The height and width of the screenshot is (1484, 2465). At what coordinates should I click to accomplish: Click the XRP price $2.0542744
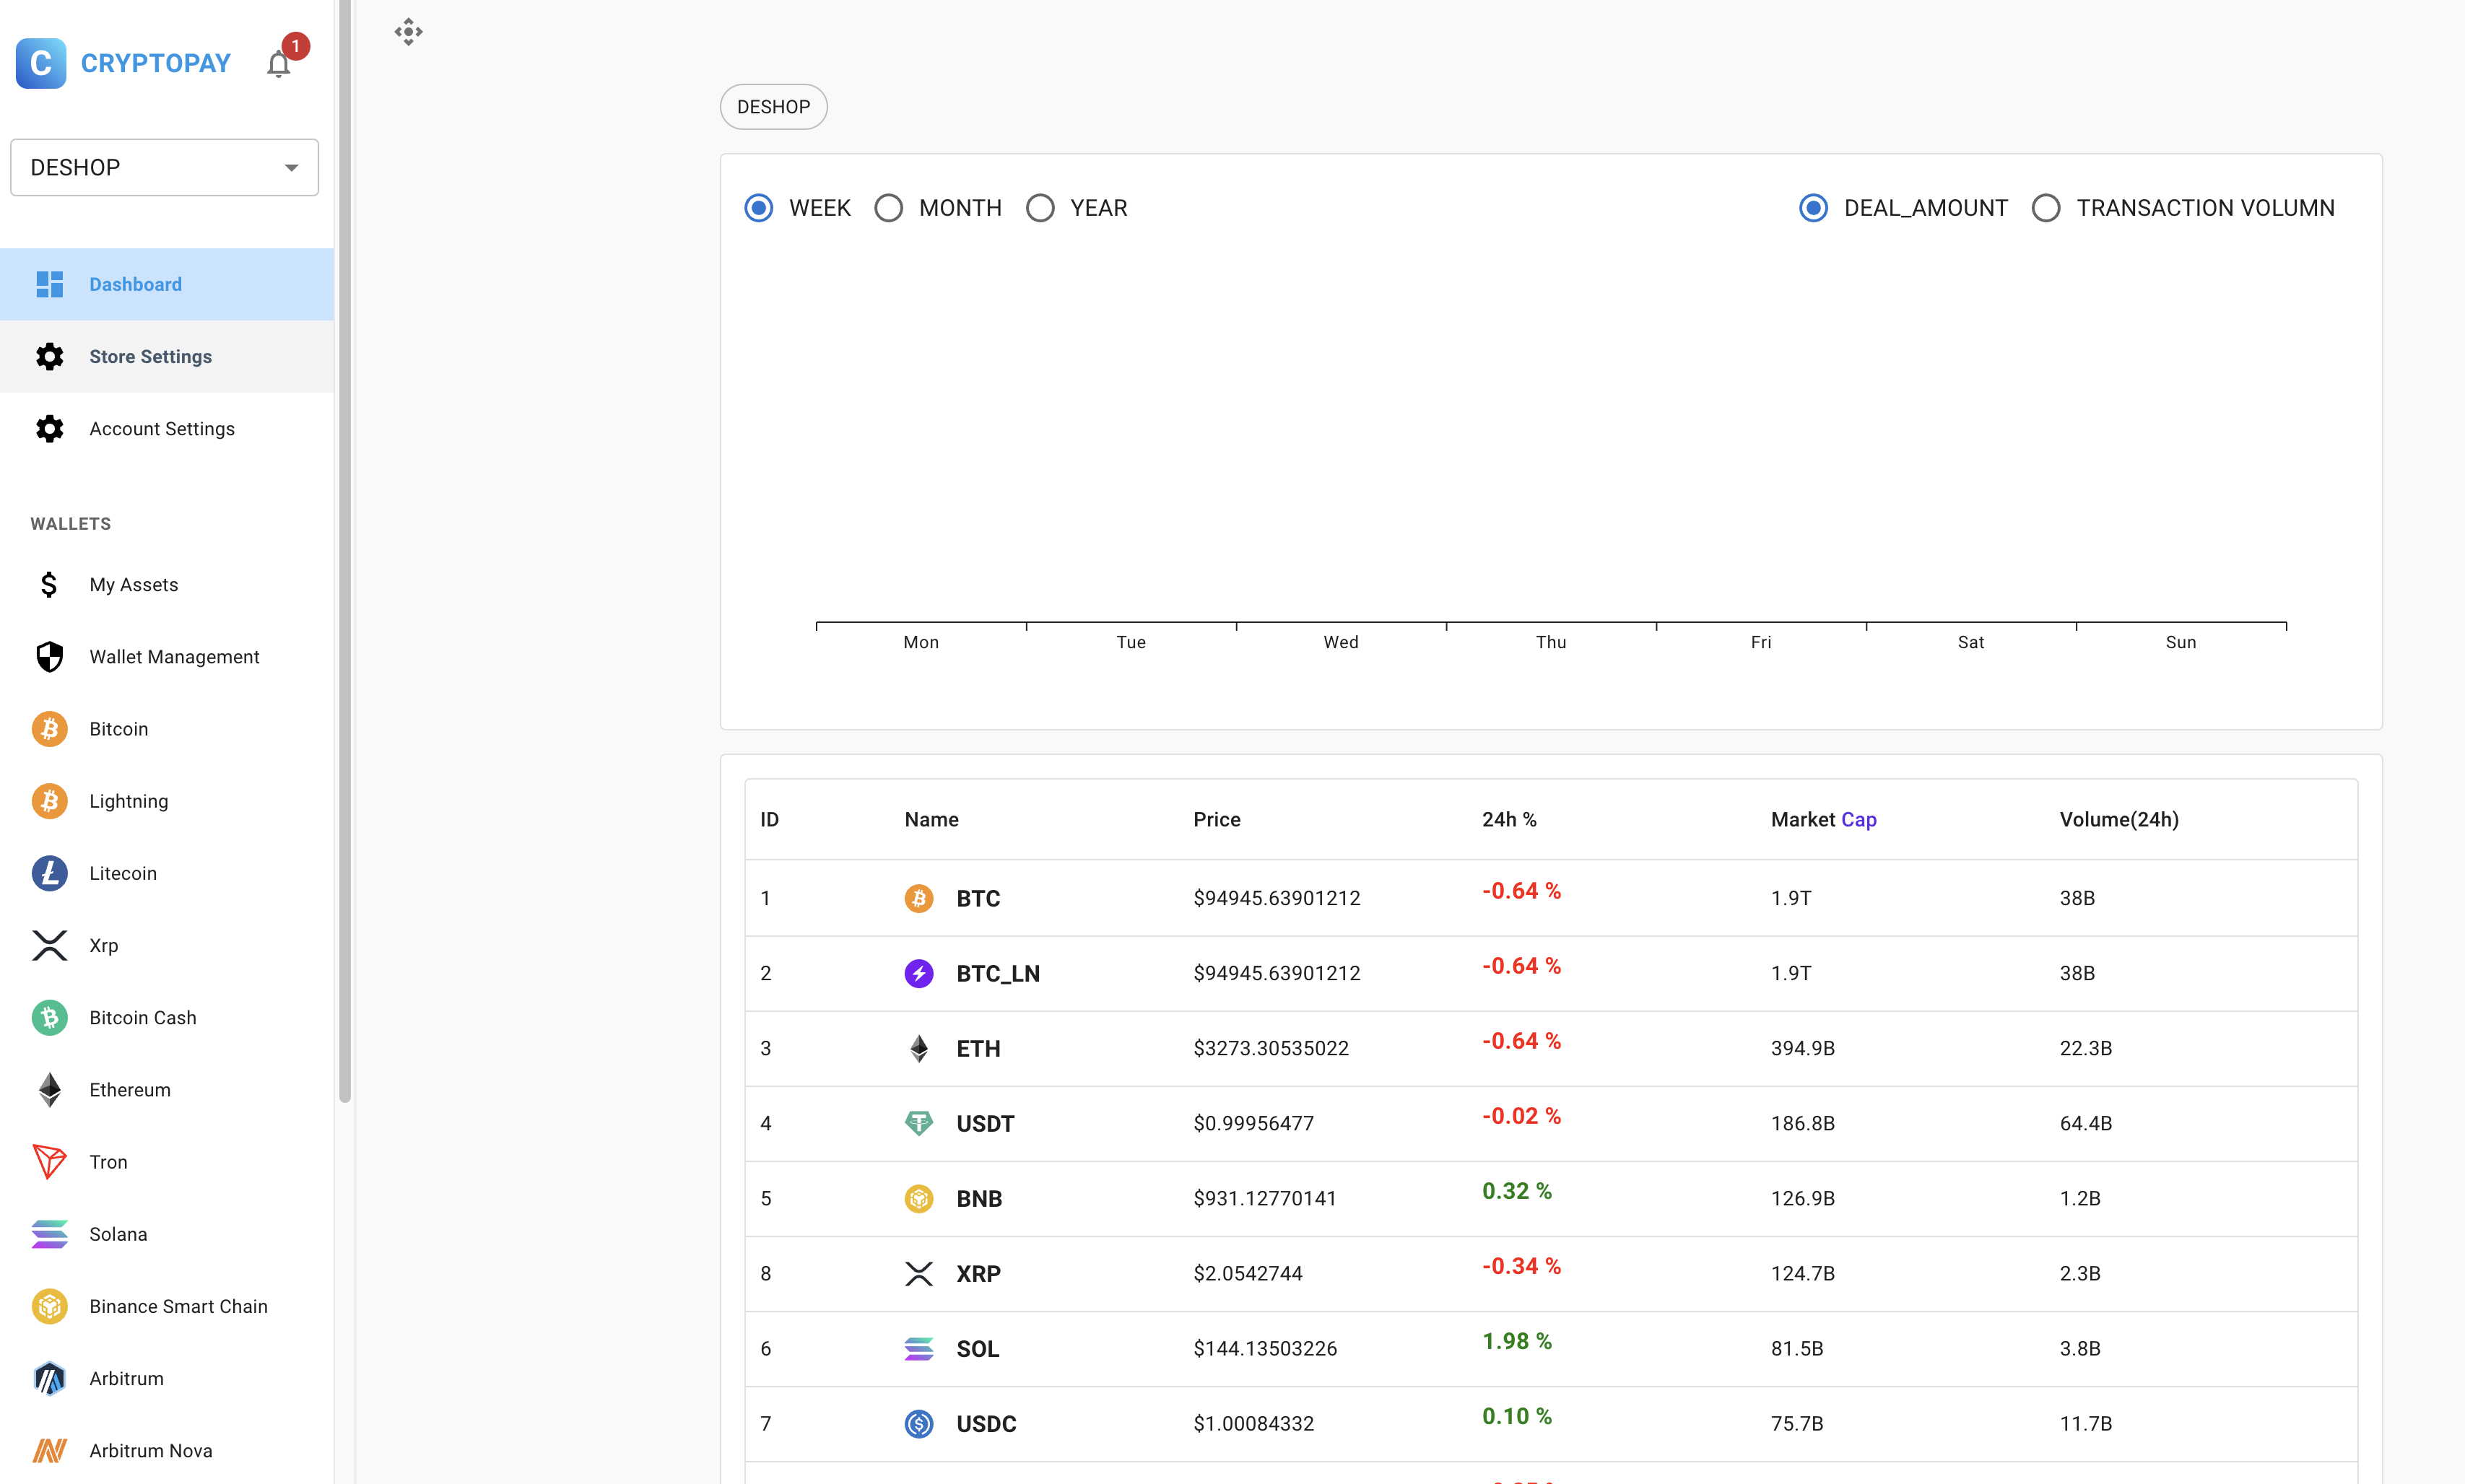pyautogui.click(x=1247, y=1273)
